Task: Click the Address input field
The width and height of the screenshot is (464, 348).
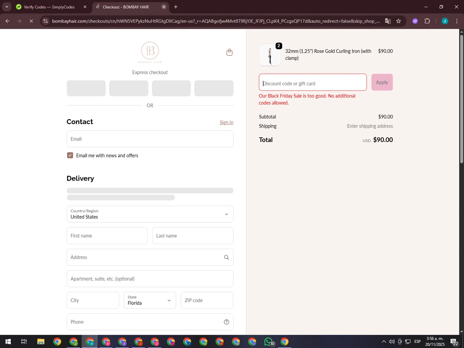Action: pos(150,257)
